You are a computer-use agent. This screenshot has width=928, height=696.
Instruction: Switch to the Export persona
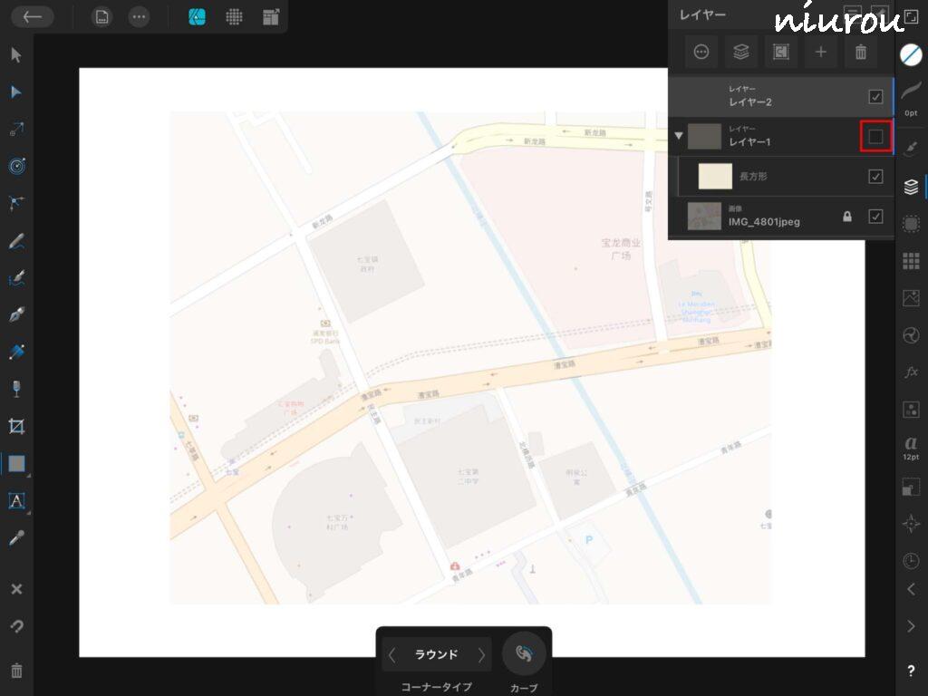click(271, 17)
